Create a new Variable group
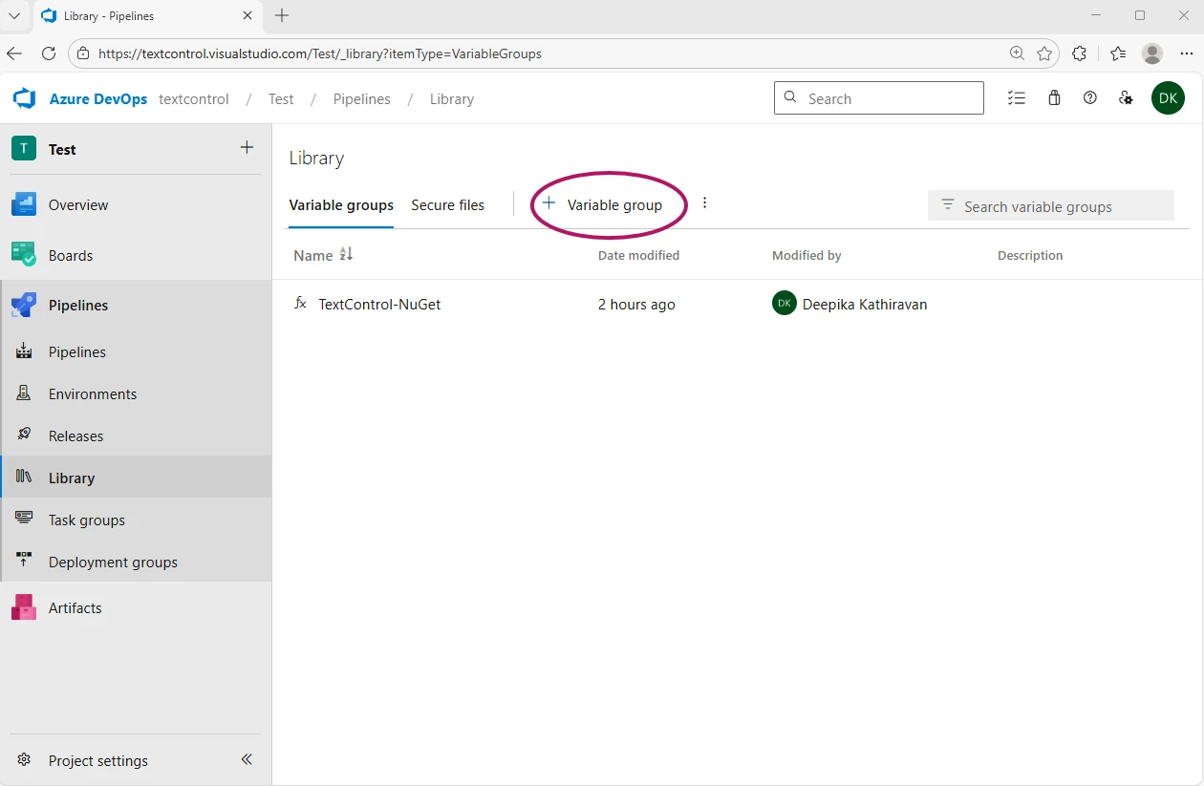The width and height of the screenshot is (1204, 786). [603, 204]
